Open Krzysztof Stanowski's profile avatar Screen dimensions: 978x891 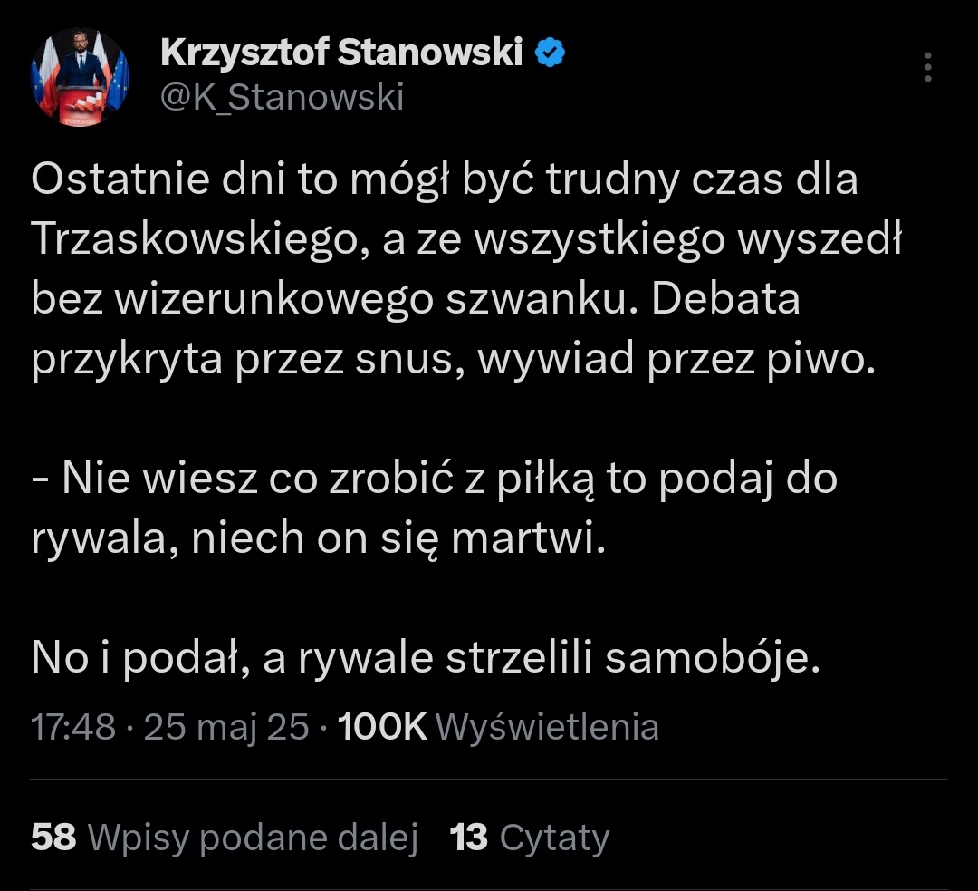pyautogui.click(x=81, y=77)
